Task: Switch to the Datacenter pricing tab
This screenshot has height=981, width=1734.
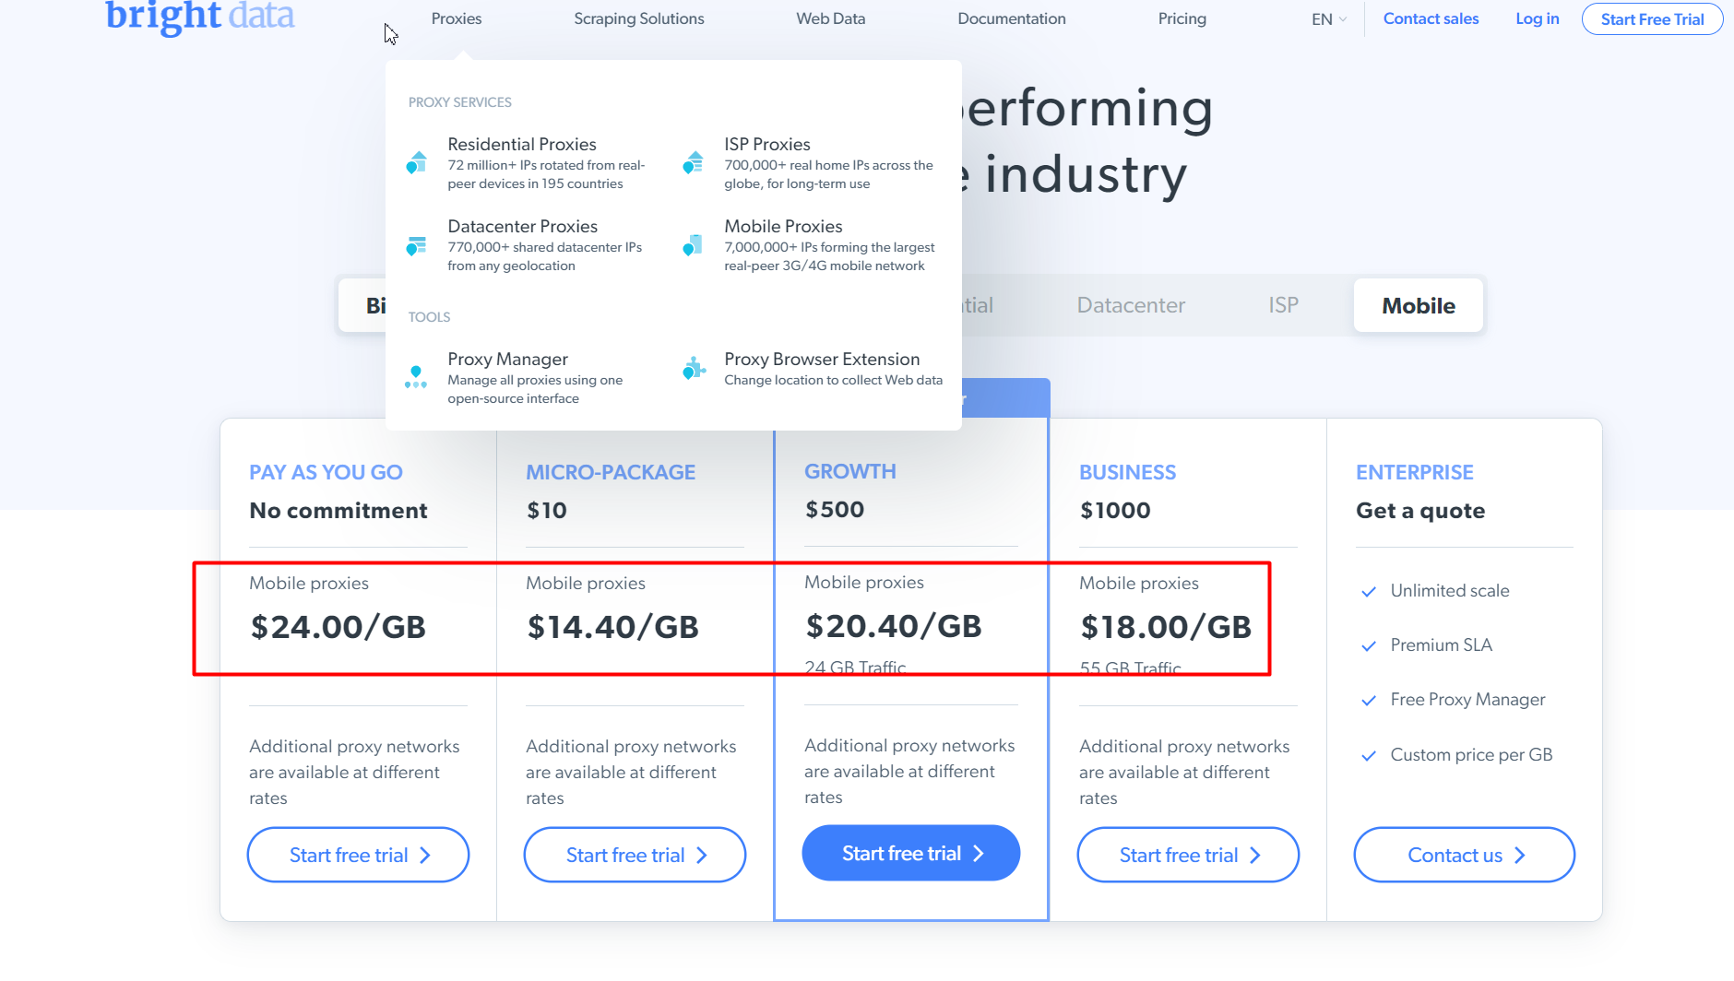Action: click(1131, 305)
